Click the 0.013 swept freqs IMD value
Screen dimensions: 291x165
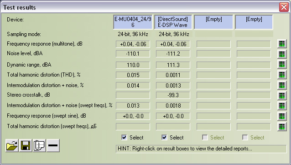pos(133,105)
